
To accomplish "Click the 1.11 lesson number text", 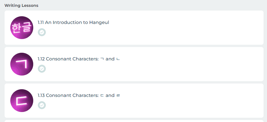I will (x=41, y=23).
